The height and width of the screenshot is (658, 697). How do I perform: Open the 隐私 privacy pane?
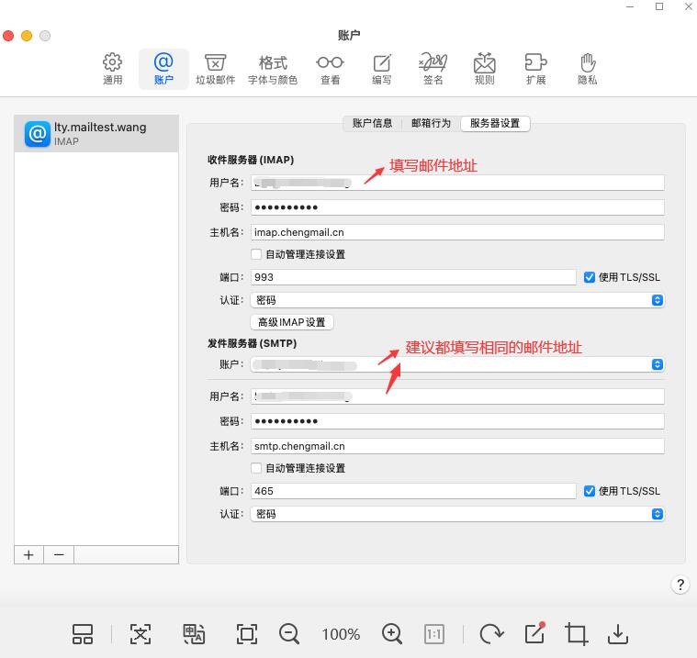(x=587, y=70)
